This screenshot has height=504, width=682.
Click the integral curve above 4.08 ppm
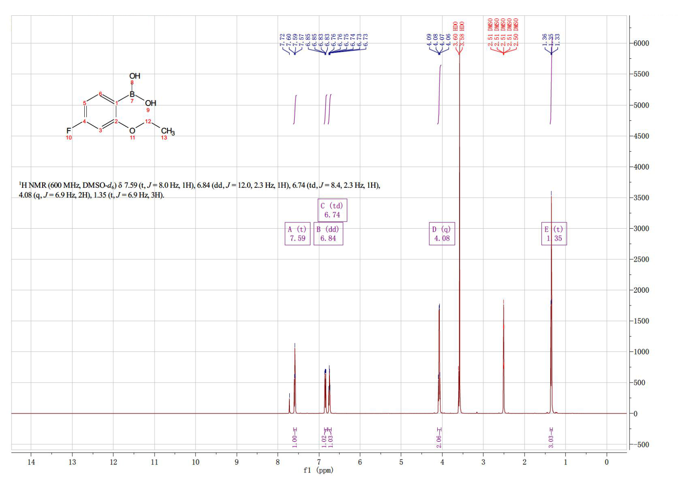439,94
